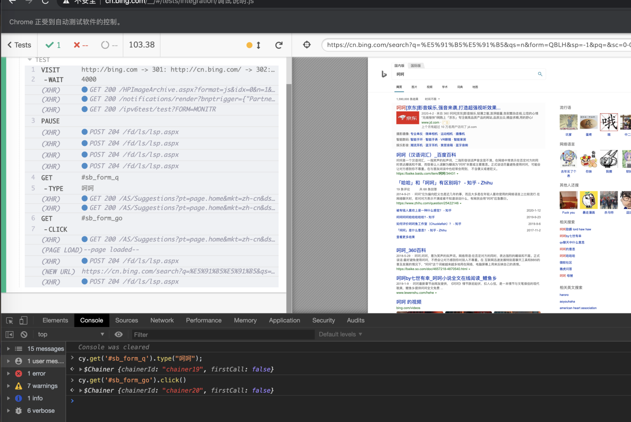Switch to the Sources DevTools tab
631x422 pixels.
[x=127, y=321]
